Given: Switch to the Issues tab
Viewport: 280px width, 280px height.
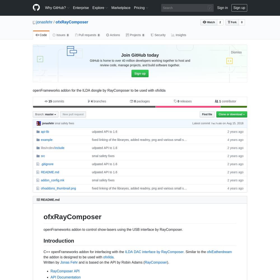Looking at the screenshot, I should click(61, 35).
